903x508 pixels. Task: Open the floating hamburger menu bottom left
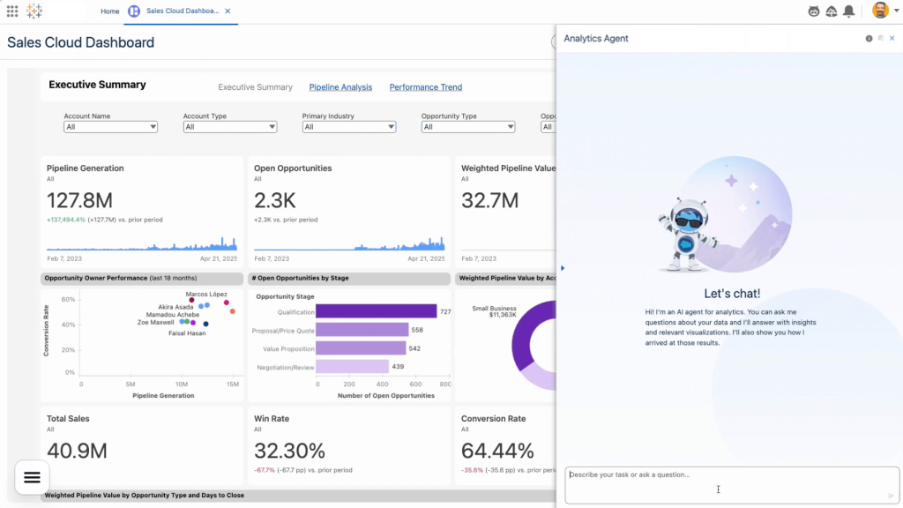pyautogui.click(x=31, y=477)
